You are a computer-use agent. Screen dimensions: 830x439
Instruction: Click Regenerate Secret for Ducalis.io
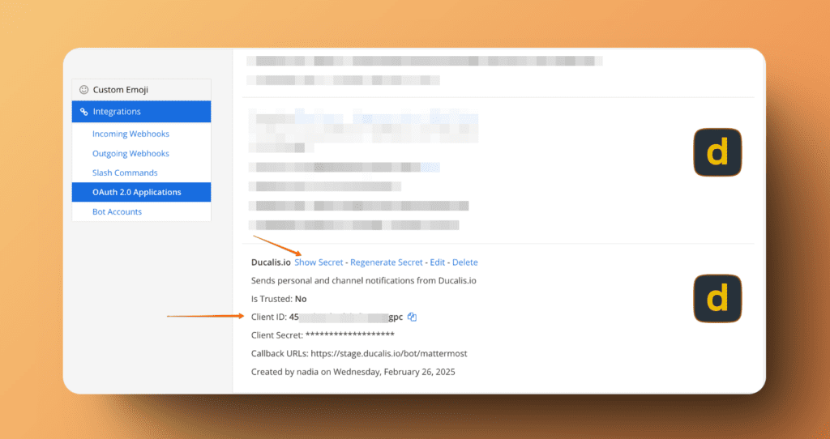pyautogui.click(x=387, y=262)
